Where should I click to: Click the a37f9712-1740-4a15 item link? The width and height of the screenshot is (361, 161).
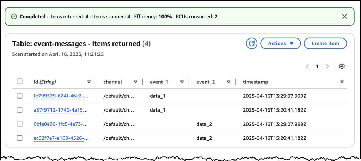click(x=61, y=110)
